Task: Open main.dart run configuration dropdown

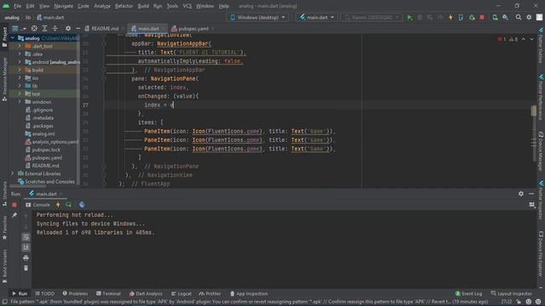Action: coord(317,17)
